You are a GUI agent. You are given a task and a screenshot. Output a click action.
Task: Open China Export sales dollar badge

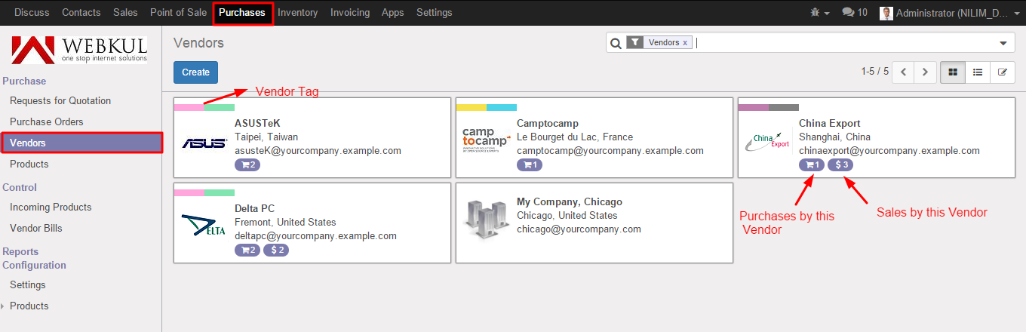pos(840,164)
